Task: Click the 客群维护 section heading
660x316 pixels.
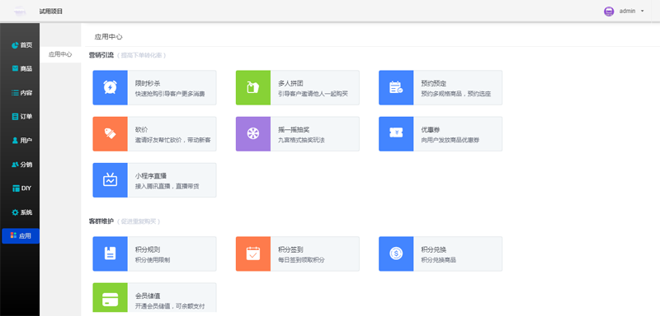Action: point(101,221)
